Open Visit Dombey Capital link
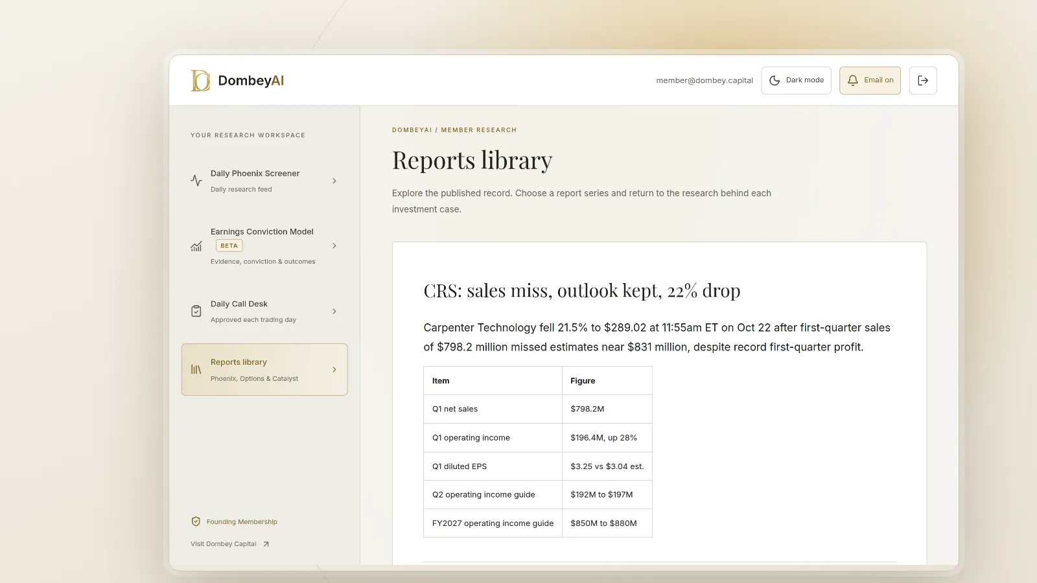Screen dimensions: 1037x583 coord(229,544)
